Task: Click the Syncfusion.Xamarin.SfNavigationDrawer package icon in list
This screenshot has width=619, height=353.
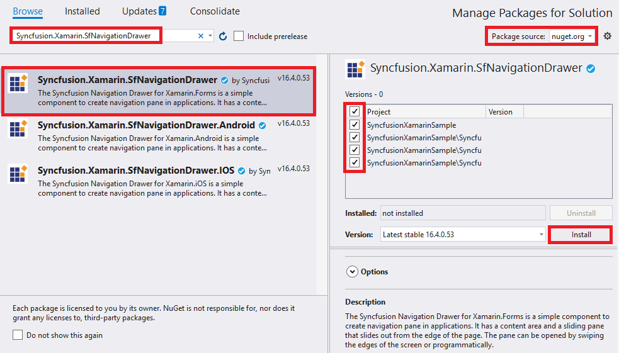Action: [x=18, y=84]
